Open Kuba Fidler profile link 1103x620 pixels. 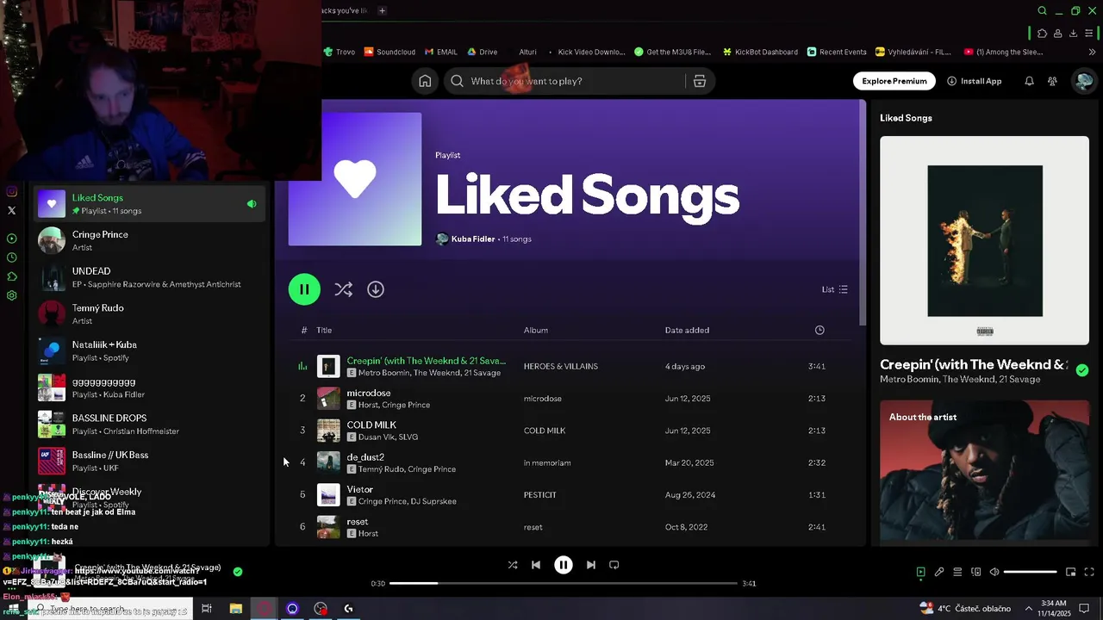coord(473,239)
